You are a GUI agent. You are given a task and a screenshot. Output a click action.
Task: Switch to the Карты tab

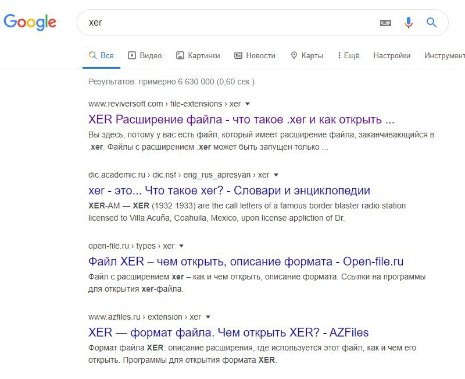click(x=307, y=55)
